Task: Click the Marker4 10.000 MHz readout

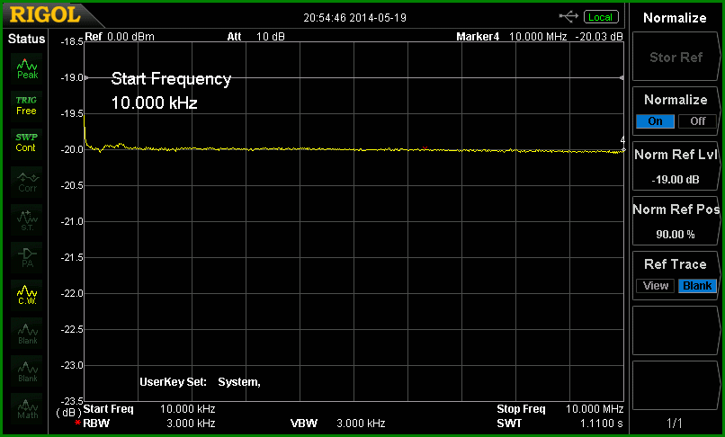Action: point(512,37)
